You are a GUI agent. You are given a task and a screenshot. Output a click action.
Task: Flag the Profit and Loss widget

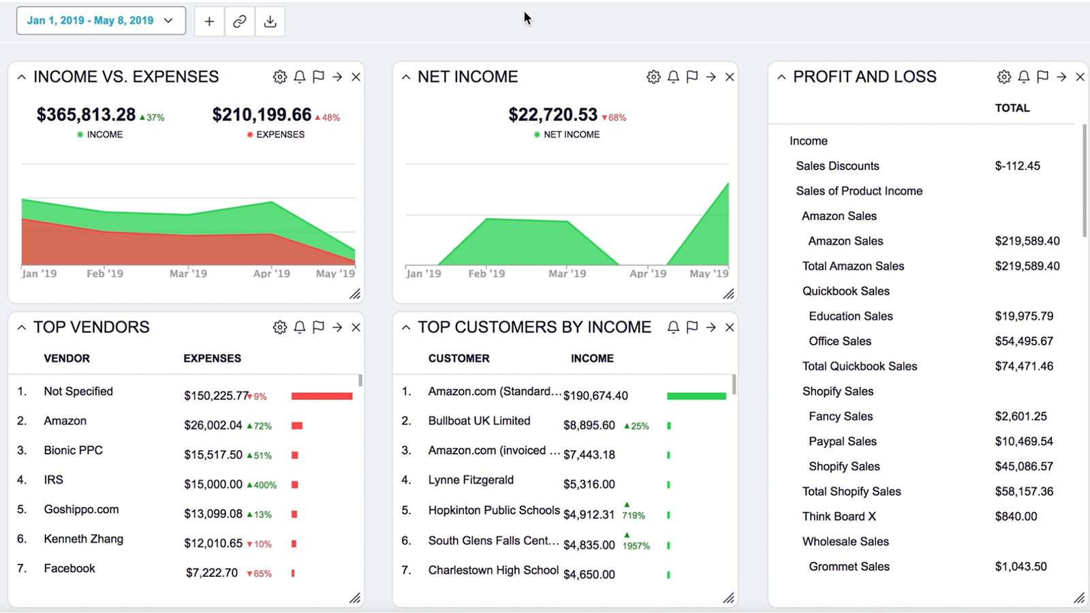pos(1042,77)
